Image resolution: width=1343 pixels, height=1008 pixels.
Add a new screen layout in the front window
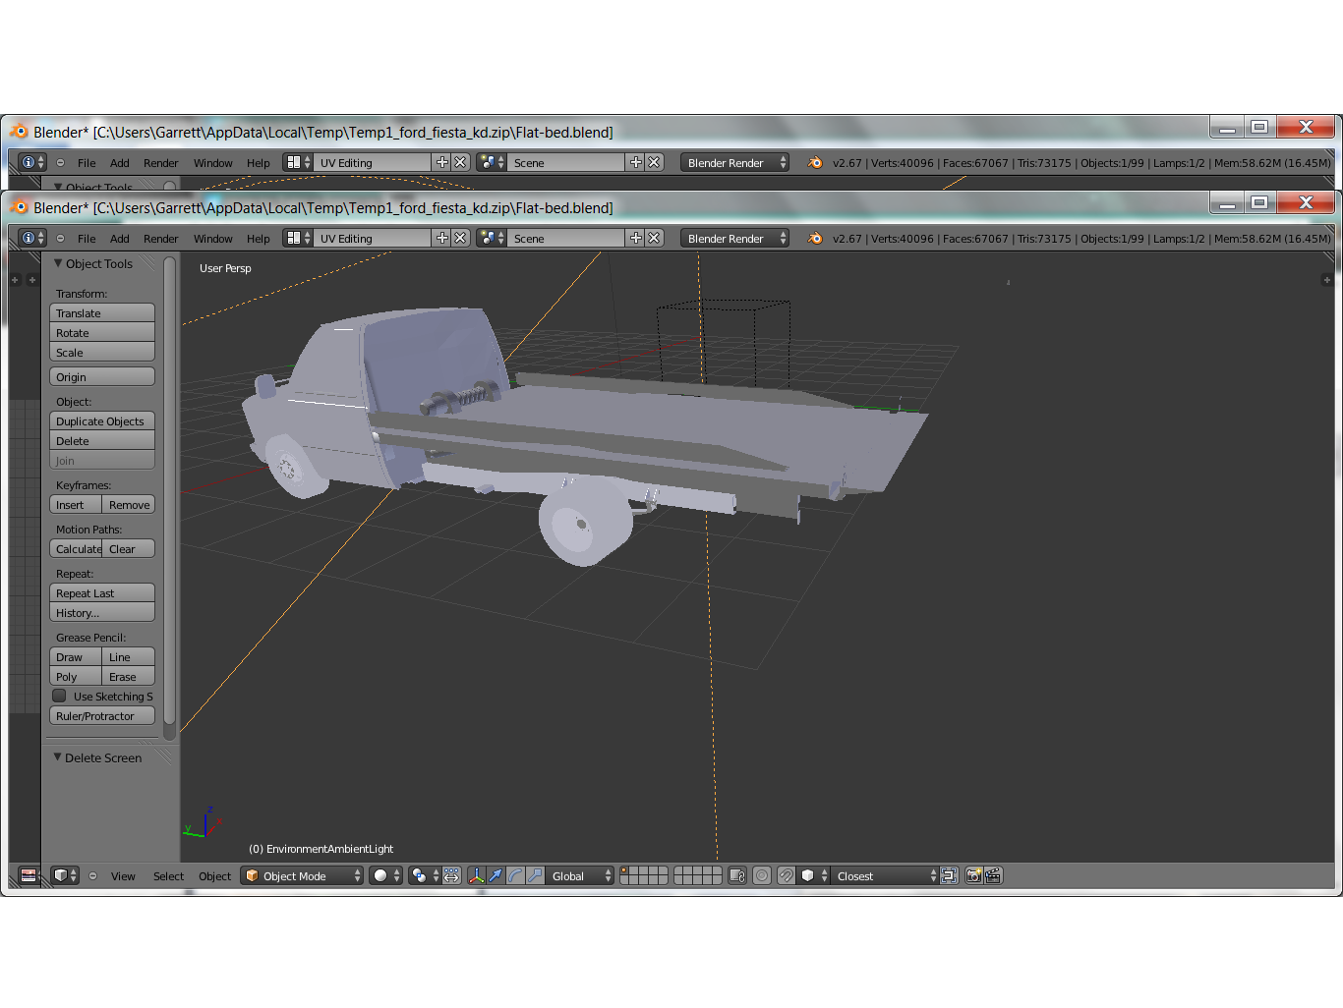(442, 238)
